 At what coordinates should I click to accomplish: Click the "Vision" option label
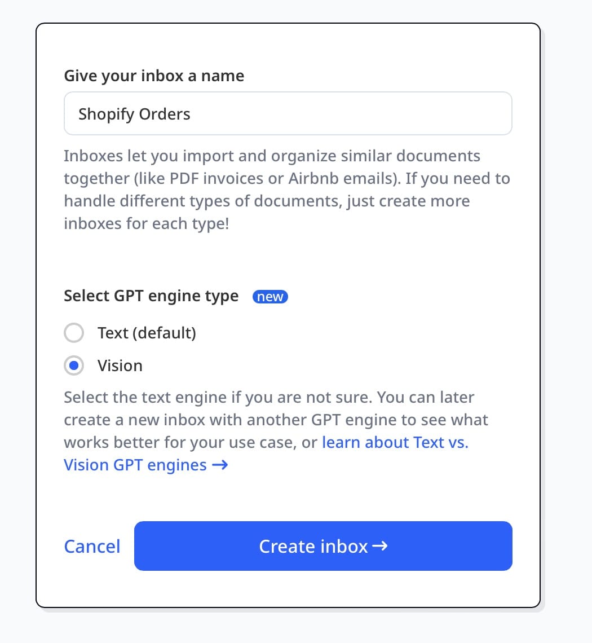click(120, 366)
